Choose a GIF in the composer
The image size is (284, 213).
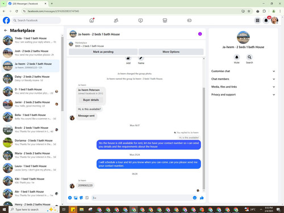(x=87, y=198)
